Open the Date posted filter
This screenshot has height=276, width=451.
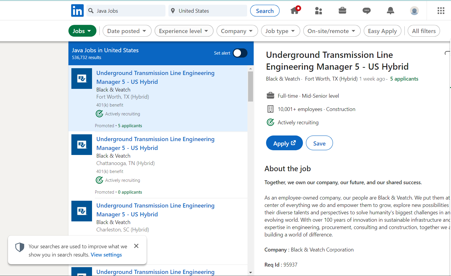click(x=127, y=31)
